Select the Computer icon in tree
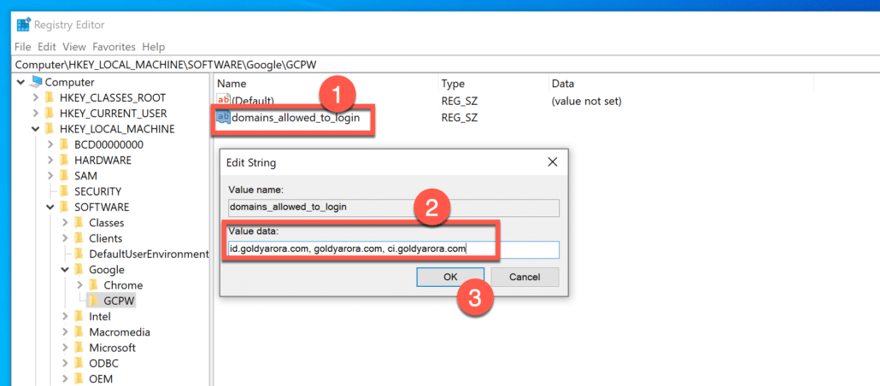Viewport: 880px width, 386px height. 36,82
